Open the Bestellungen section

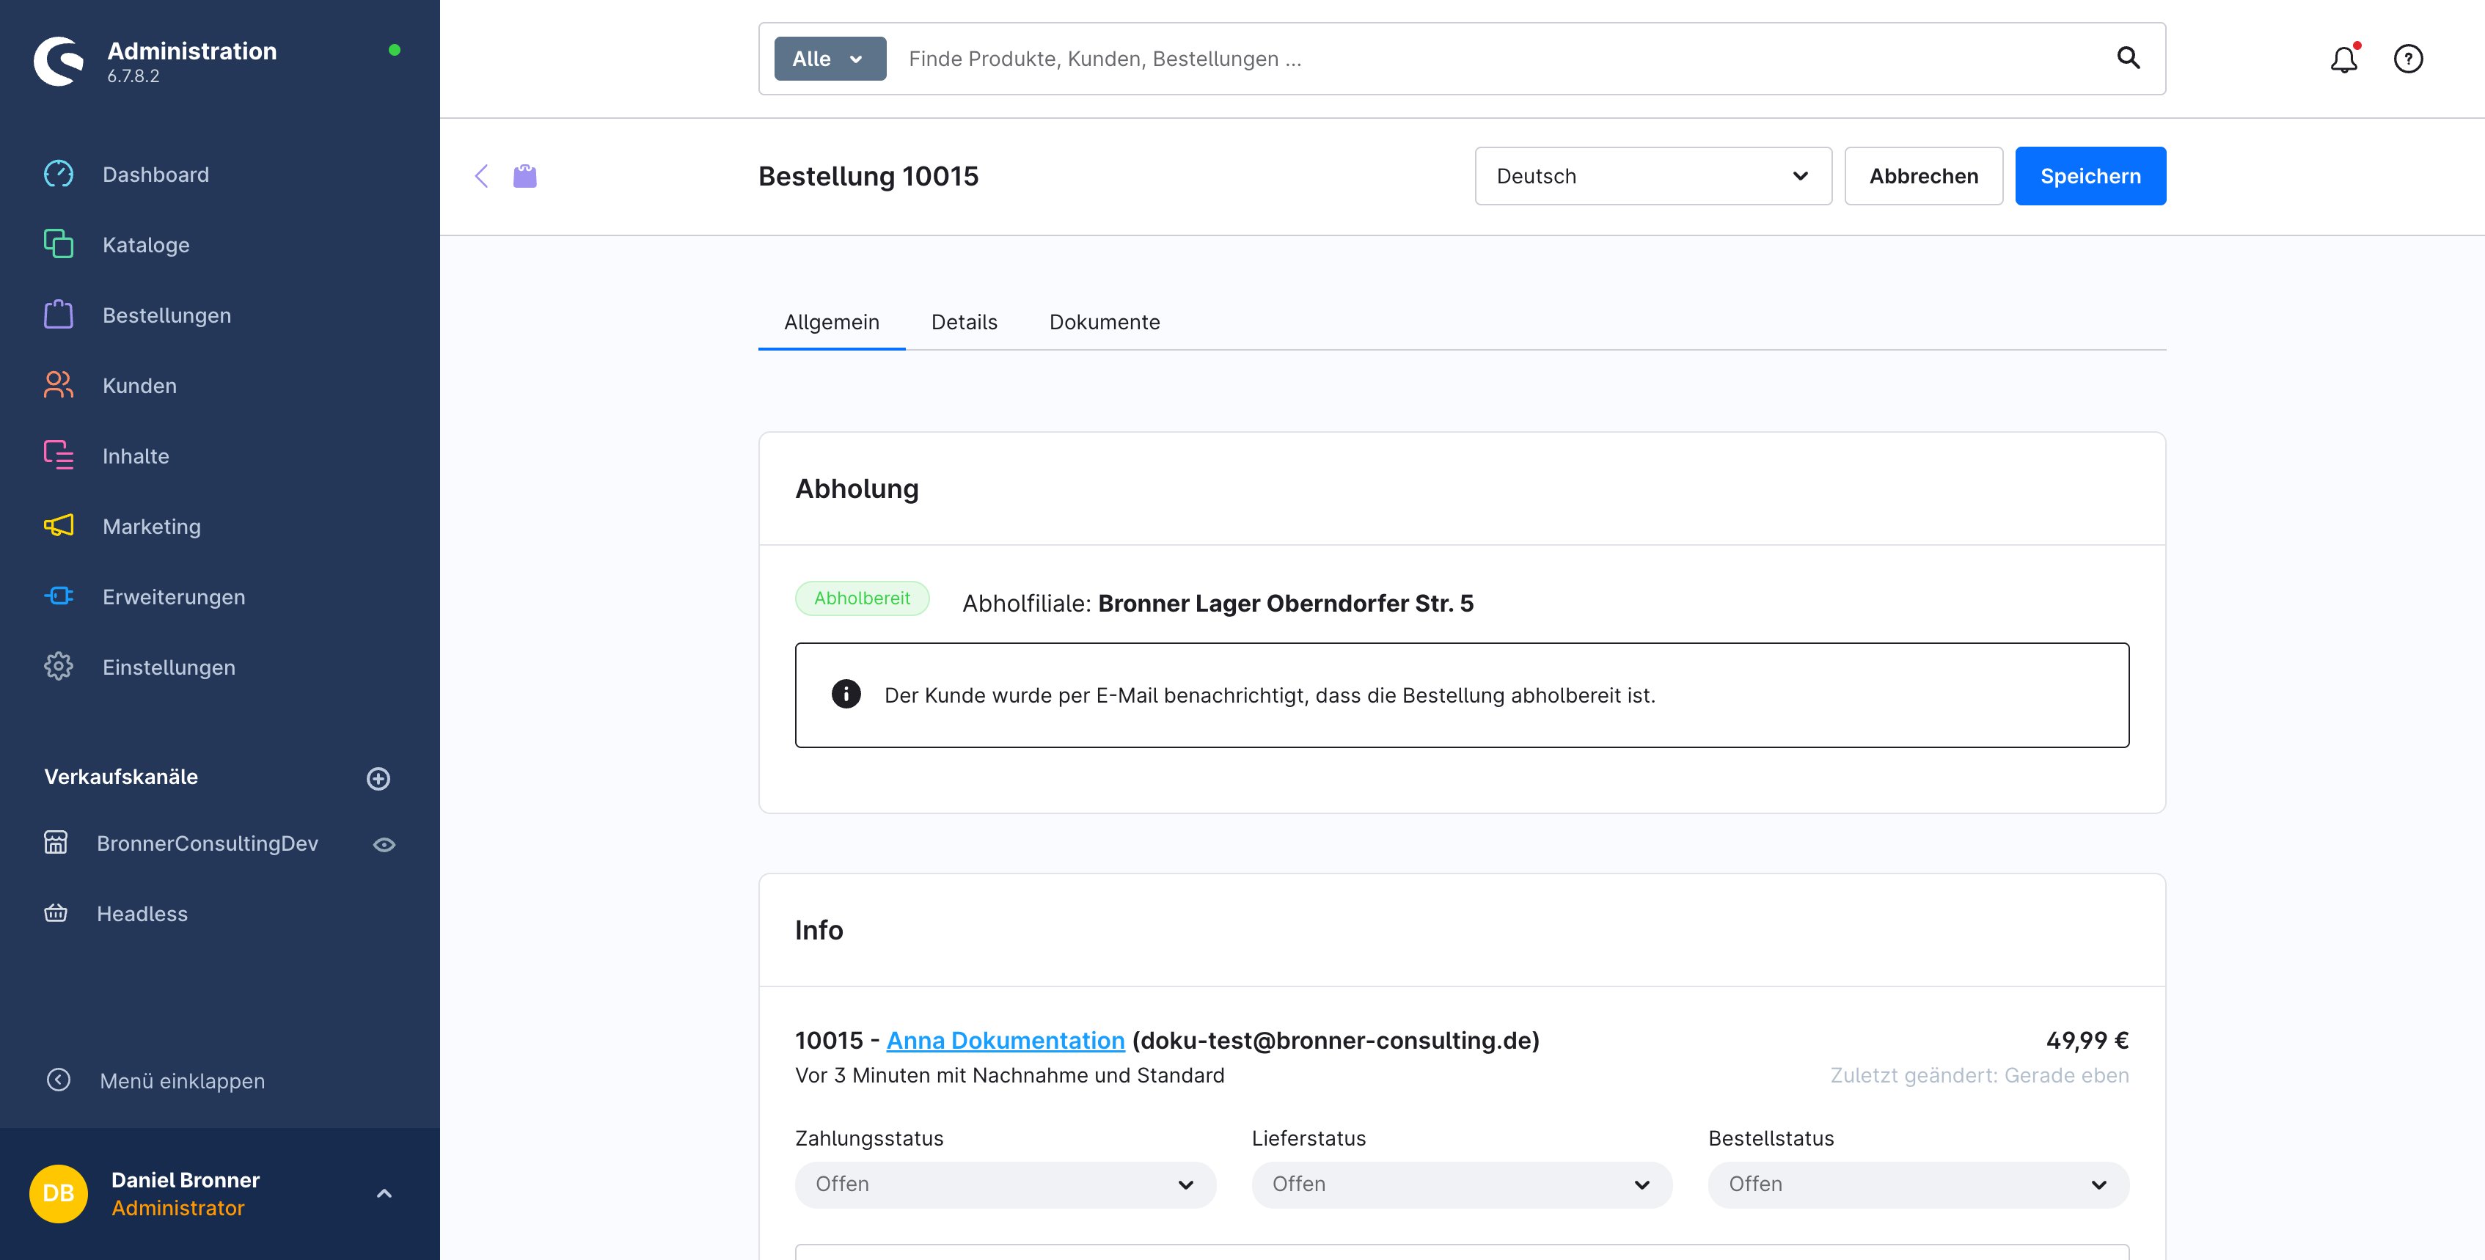click(x=166, y=315)
